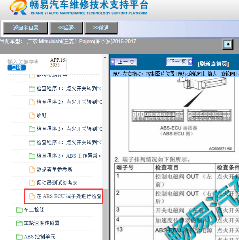Click the 检查项目 table header
This screenshot has height=240, width=239.
coord(184,168)
